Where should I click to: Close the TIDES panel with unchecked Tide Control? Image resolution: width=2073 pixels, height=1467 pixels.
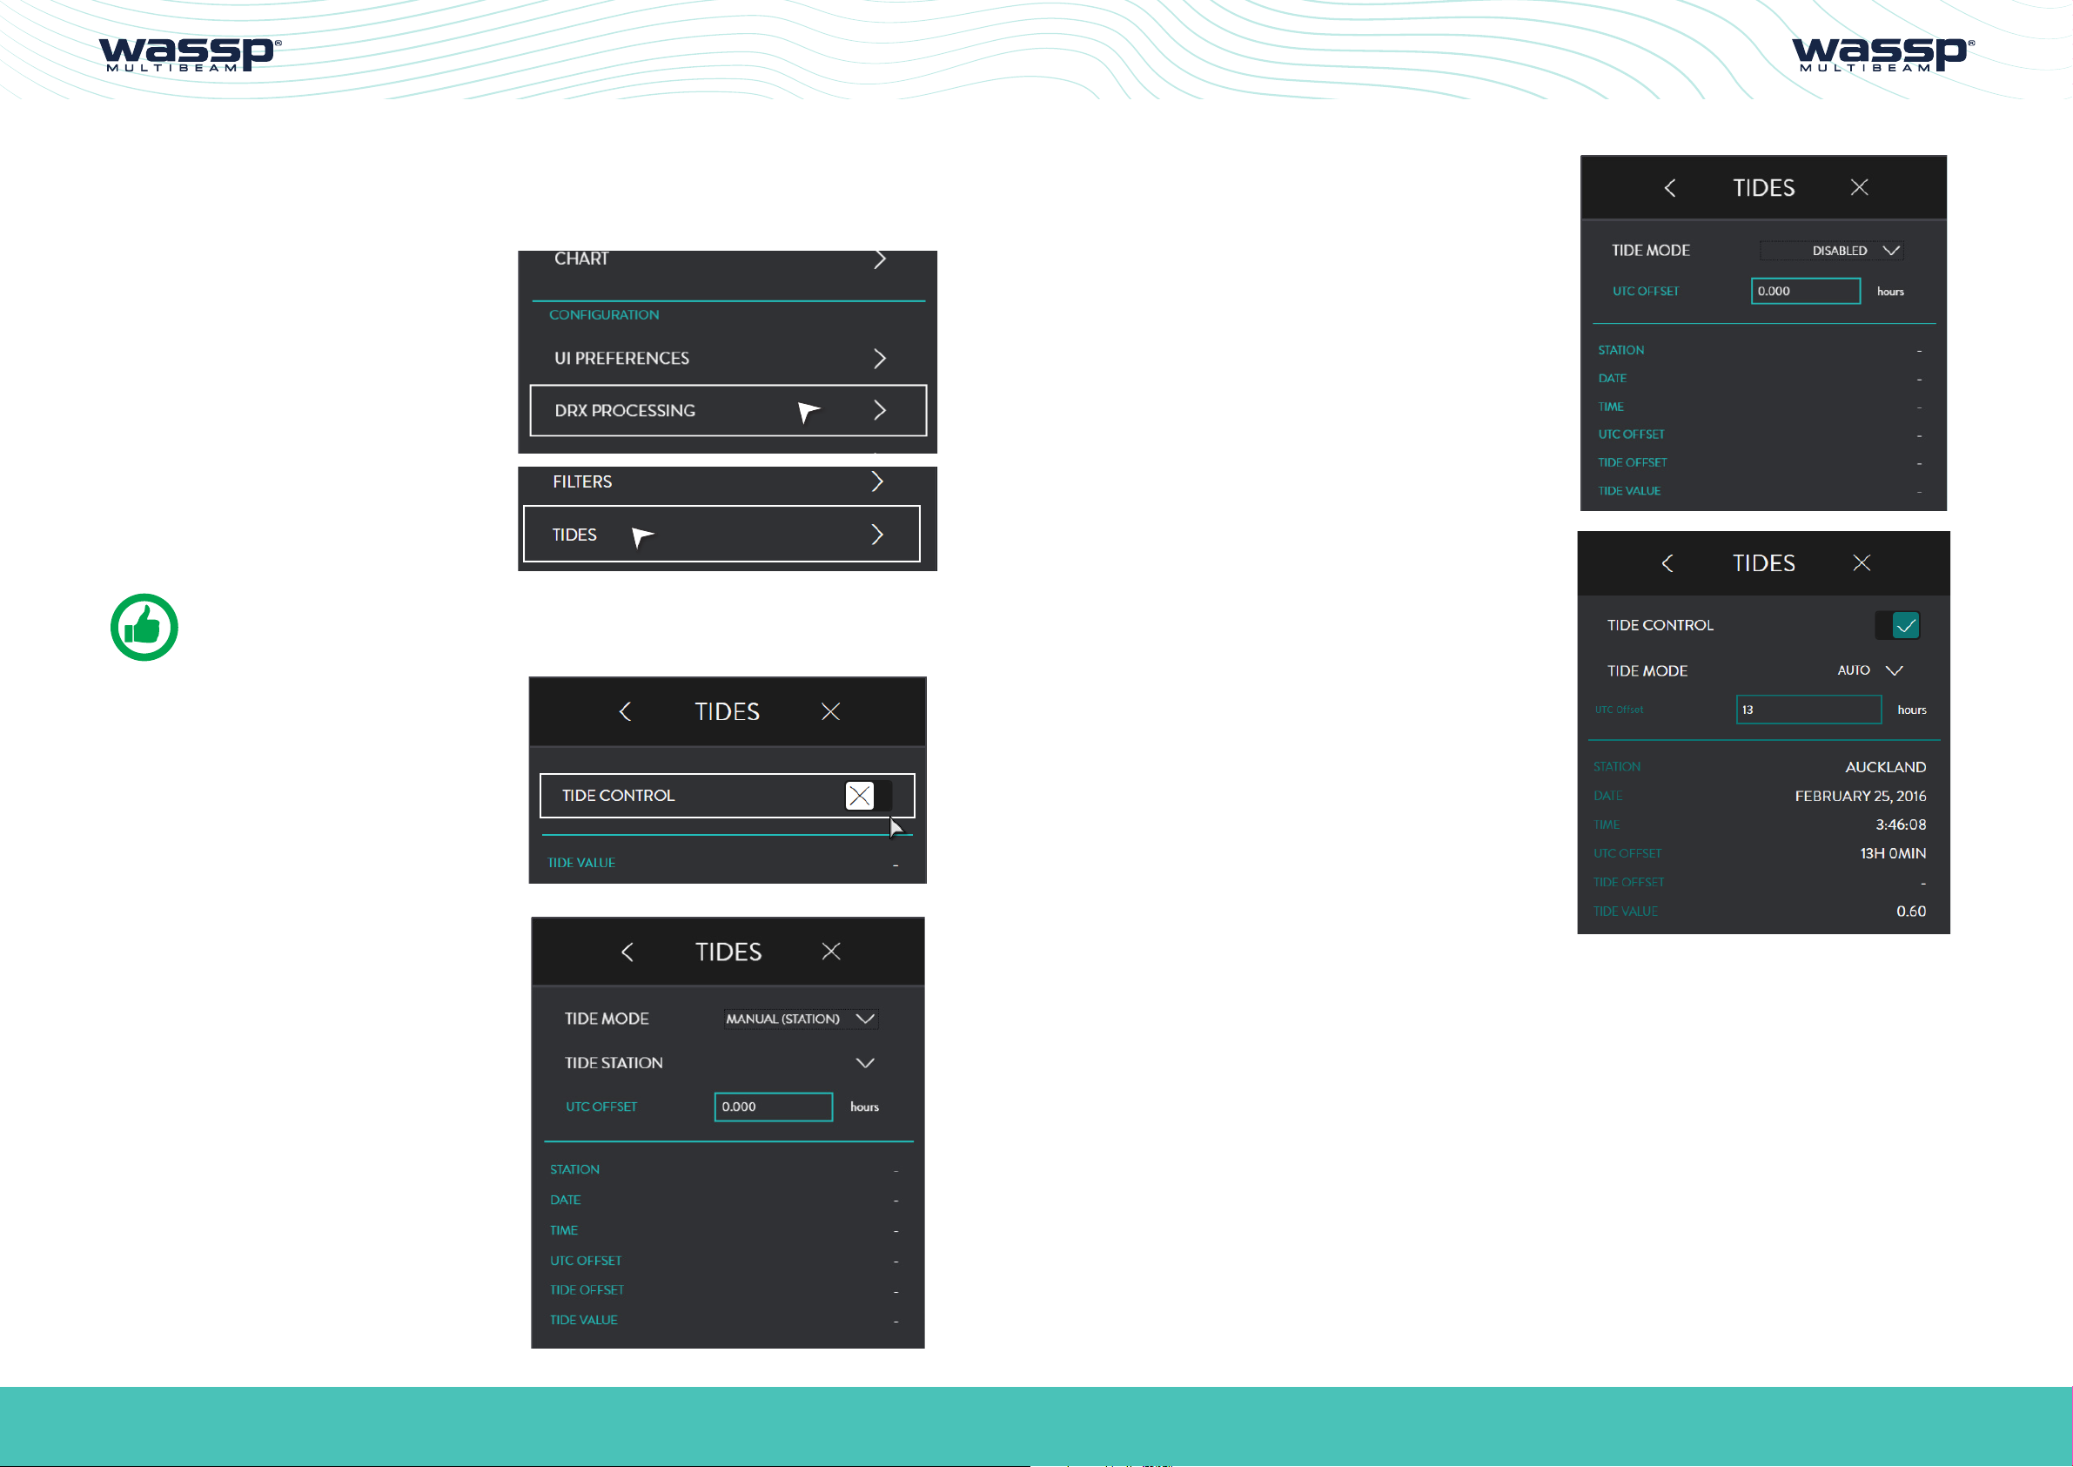[x=830, y=712]
